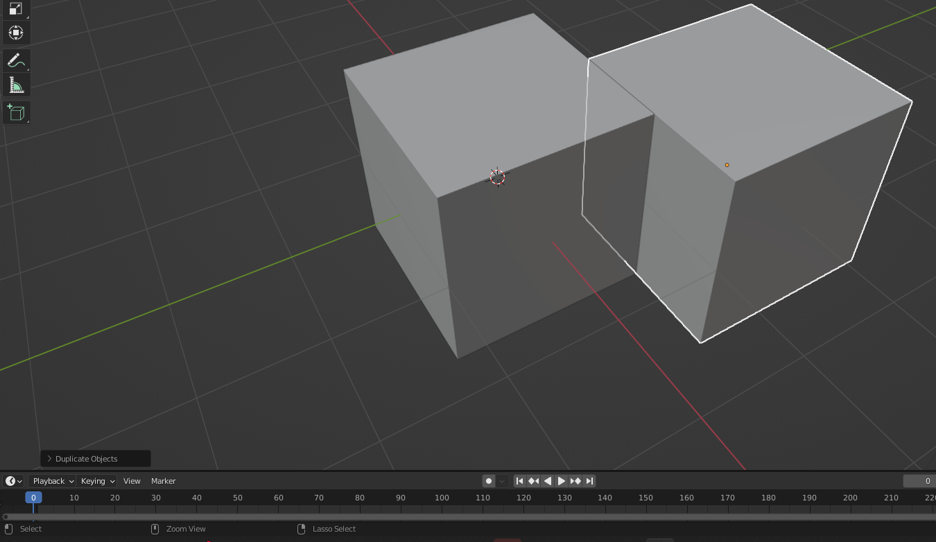Click the blue current frame marker
The image size is (936, 542).
(x=33, y=498)
